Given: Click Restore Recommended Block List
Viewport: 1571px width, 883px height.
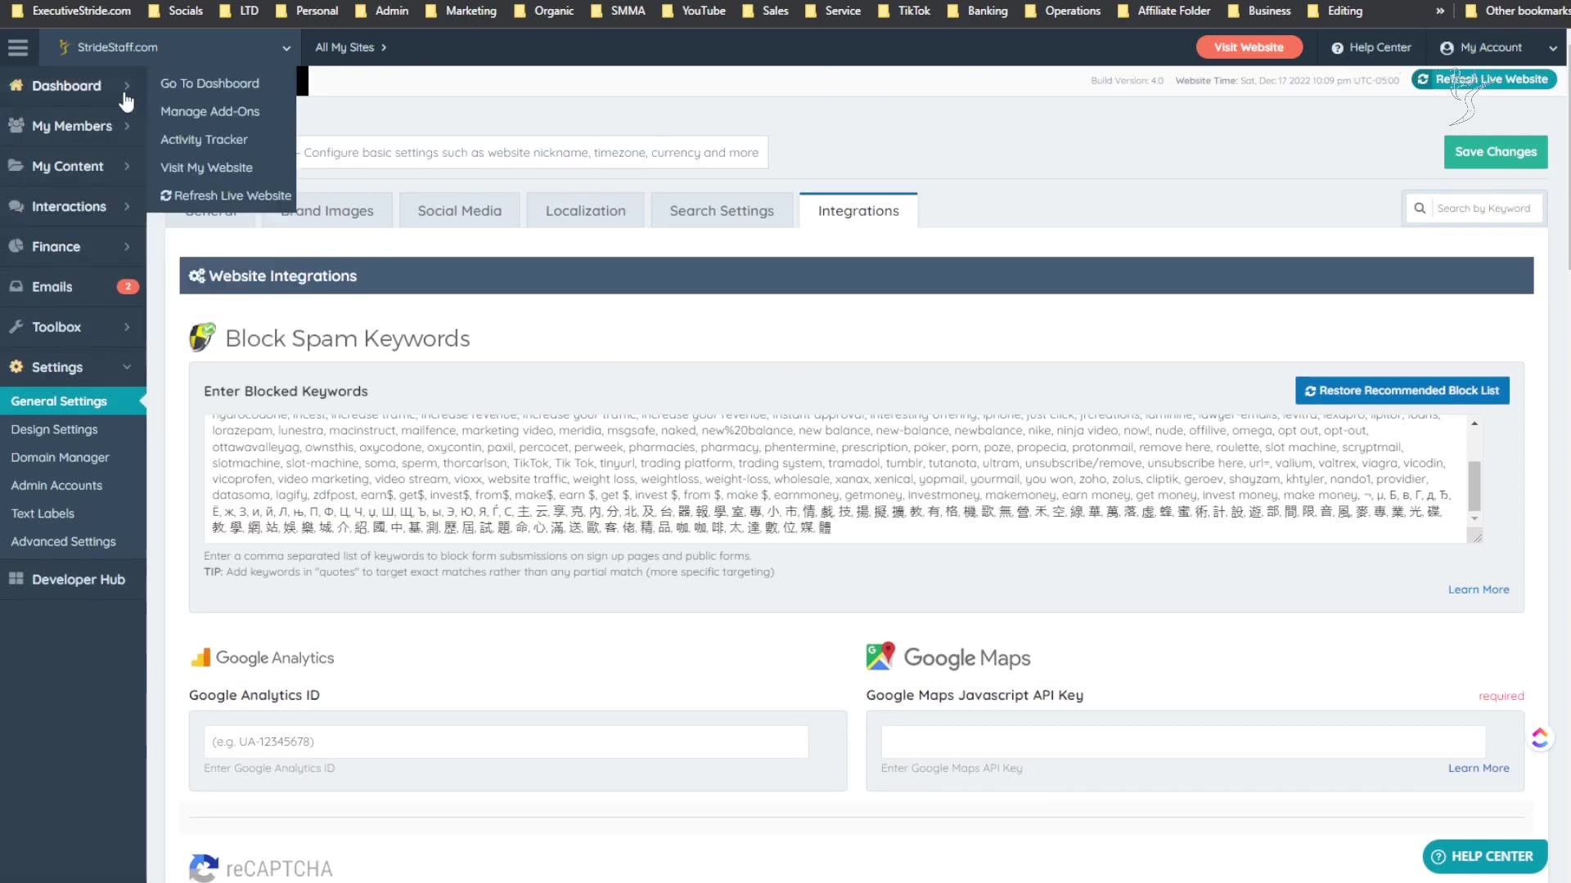Looking at the screenshot, I should (1402, 390).
